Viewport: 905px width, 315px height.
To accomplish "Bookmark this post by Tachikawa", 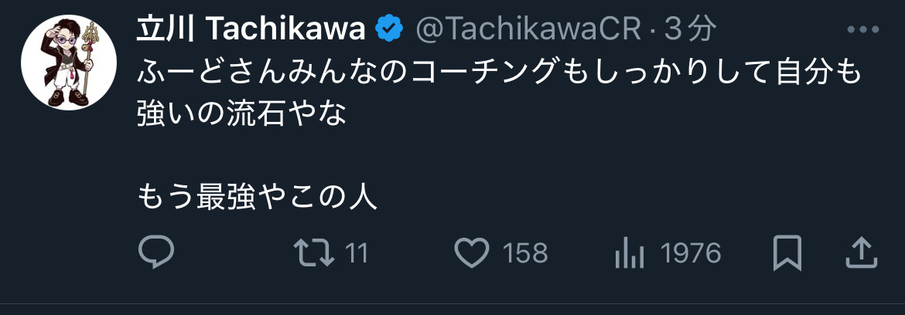I will [787, 252].
